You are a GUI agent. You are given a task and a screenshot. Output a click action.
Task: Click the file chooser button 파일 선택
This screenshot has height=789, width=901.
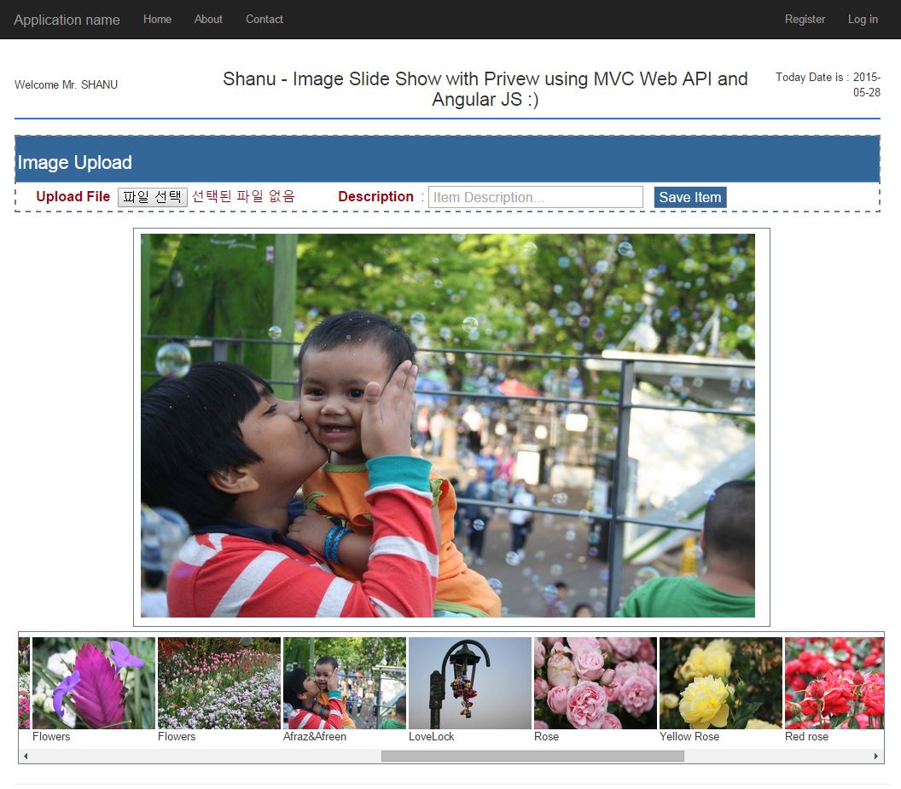pyautogui.click(x=152, y=197)
